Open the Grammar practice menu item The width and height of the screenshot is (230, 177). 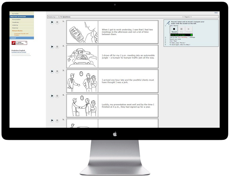tap(15, 28)
